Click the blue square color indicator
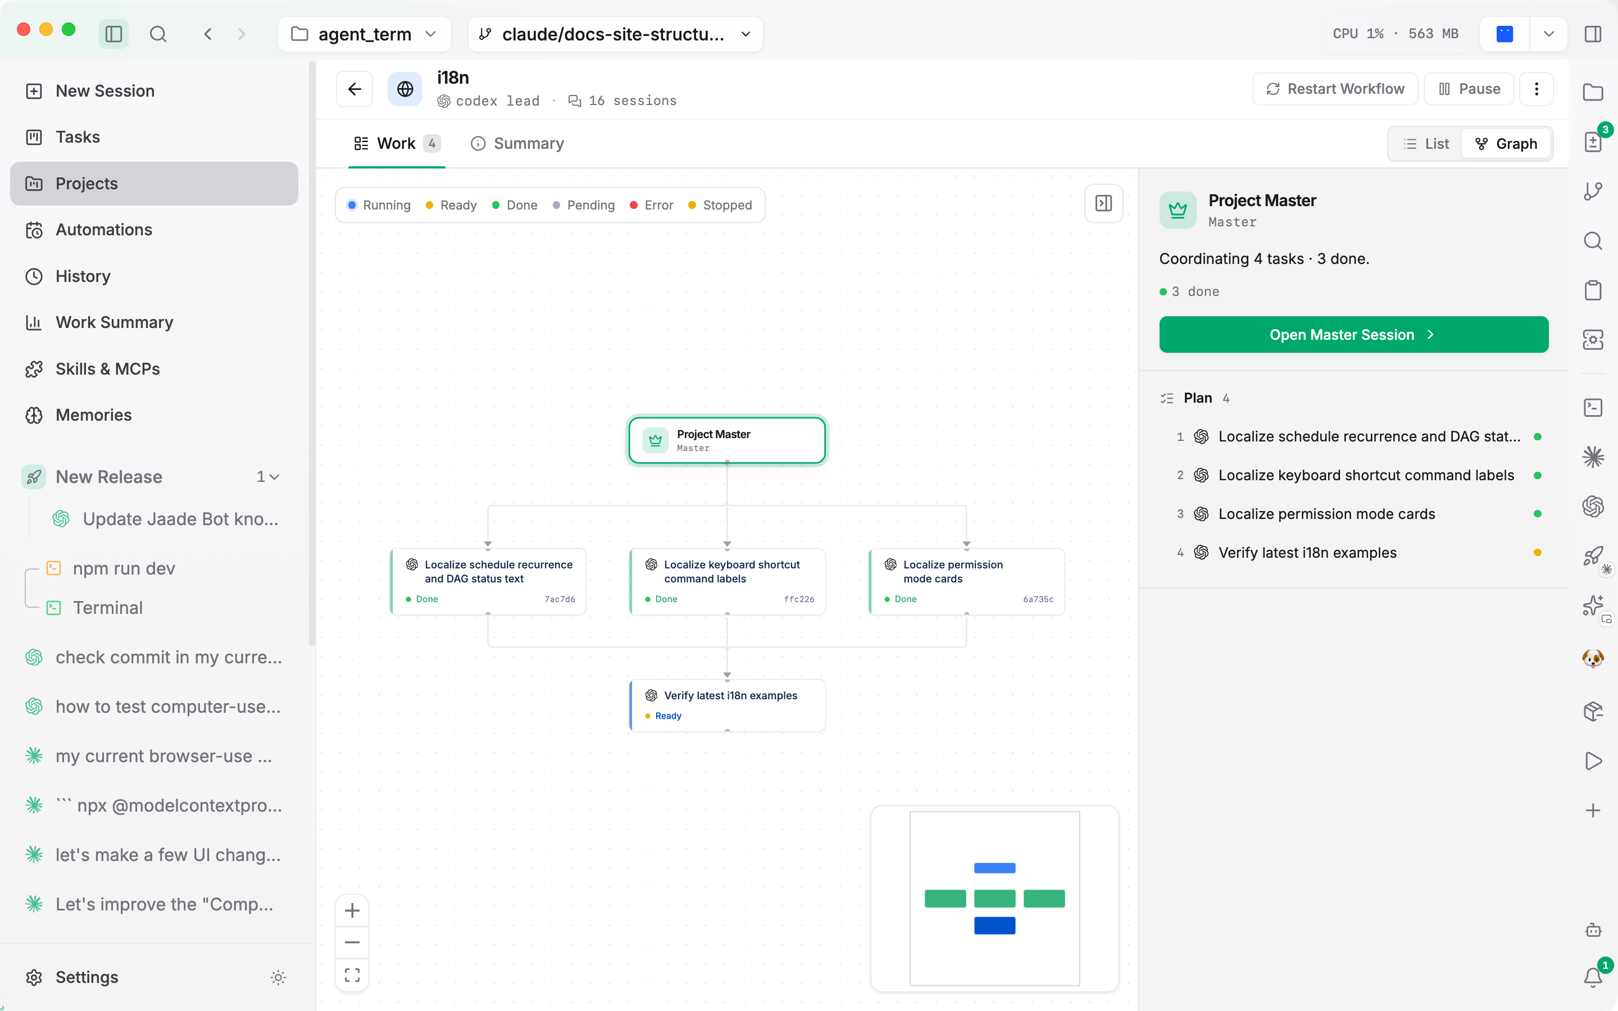This screenshot has width=1618, height=1011. point(1505,34)
